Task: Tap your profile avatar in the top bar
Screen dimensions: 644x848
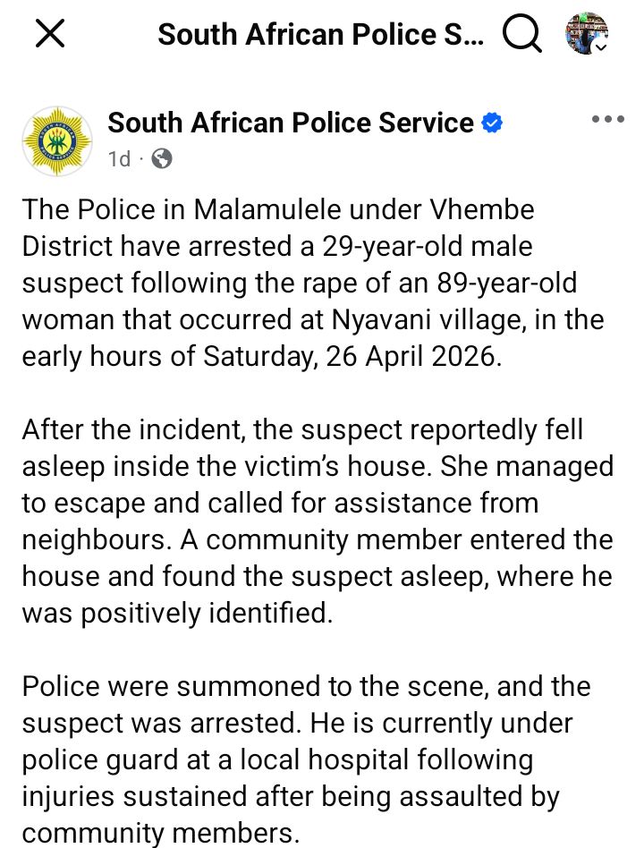Action: pos(586,34)
